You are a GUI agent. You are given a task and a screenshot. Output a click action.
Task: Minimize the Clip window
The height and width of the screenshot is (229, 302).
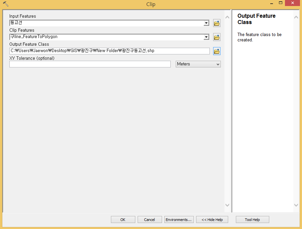click(272, 3)
